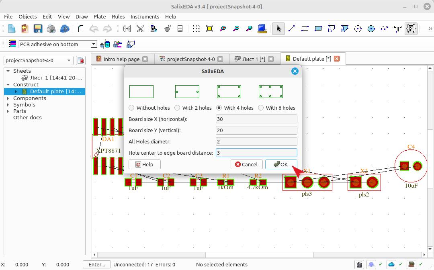Screen dimensions: 434x270
Task: Open the Plate menu
Action: click(100, 16)
